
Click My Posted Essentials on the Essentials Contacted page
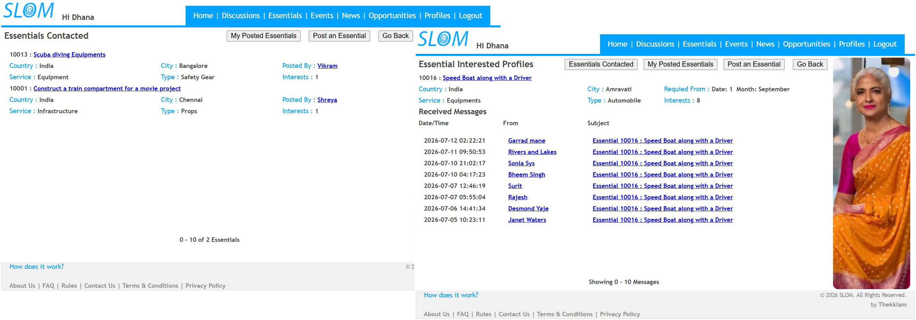[x=263, y=36]
